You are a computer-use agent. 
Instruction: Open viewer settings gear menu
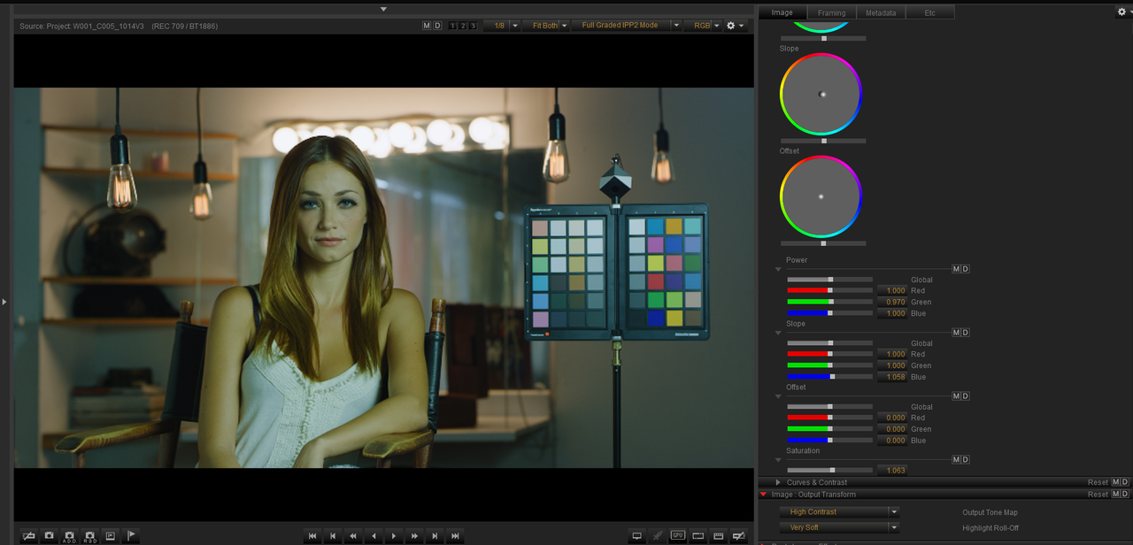point(735,26)
